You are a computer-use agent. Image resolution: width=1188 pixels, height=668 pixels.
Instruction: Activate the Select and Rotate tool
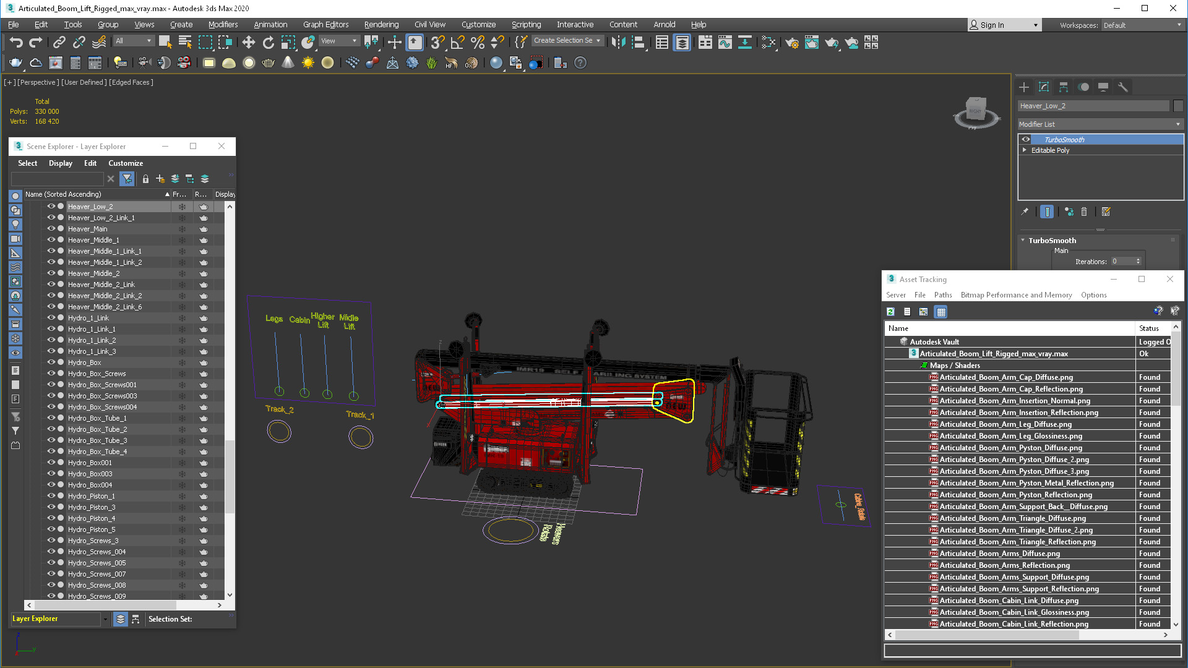pos(268,42)
